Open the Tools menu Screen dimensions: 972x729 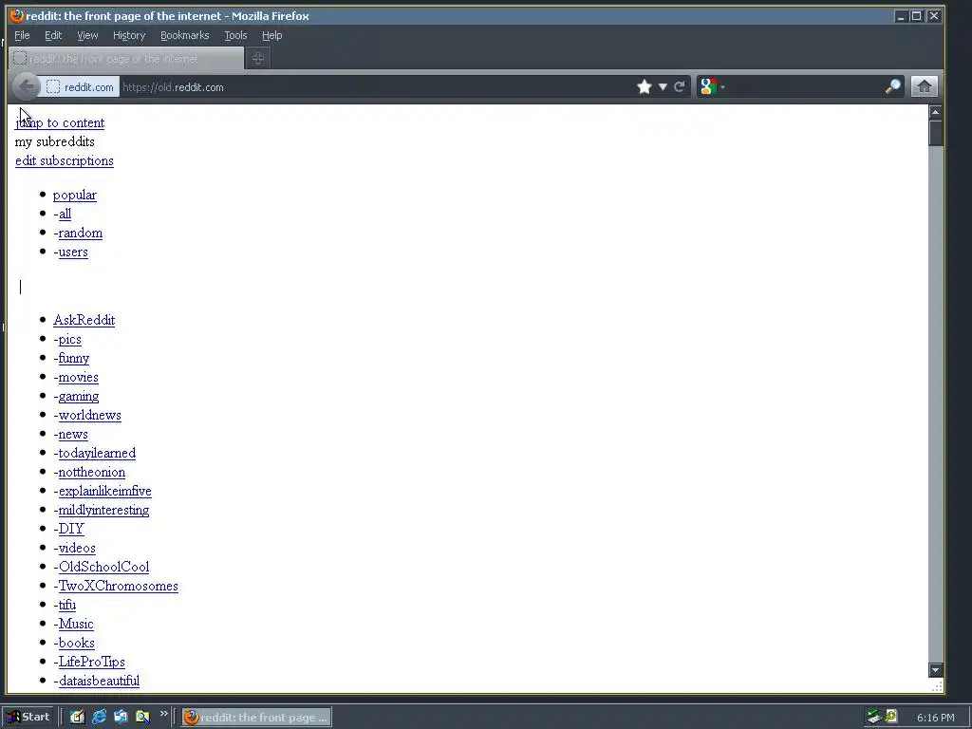coord(235,35)
